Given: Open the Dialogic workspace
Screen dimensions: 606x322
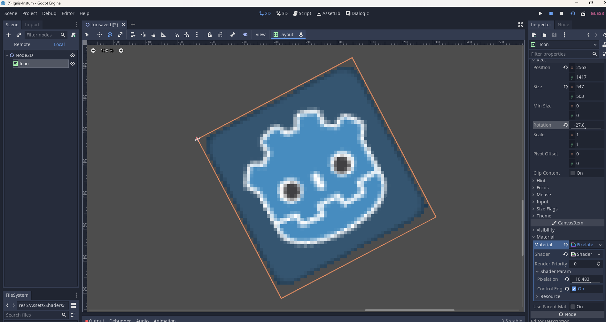Looking at the screenshot, I should (357, 13).
